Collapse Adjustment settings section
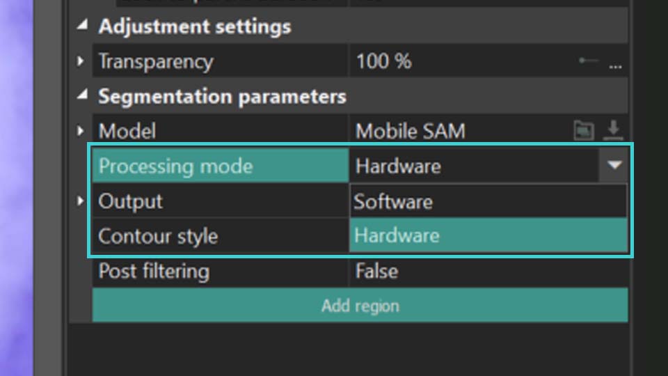Screen dimensions: 668x376 tap(82, 26)
